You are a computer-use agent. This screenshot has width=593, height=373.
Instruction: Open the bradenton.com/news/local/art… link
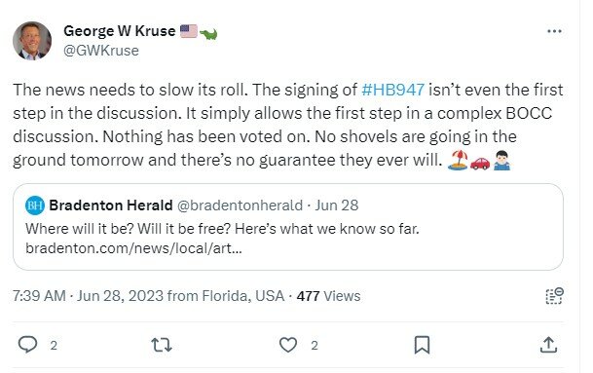pyautogui.click(x=133, y=248)
